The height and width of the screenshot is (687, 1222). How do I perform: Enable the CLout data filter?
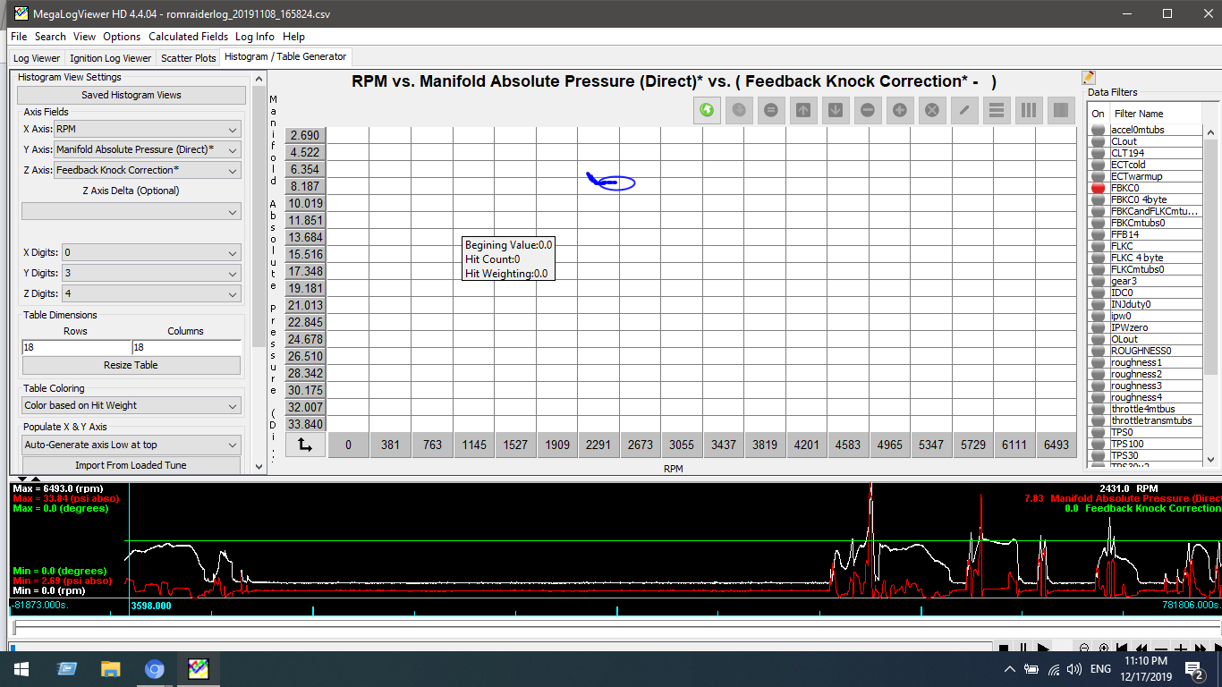pos(1099,141)
